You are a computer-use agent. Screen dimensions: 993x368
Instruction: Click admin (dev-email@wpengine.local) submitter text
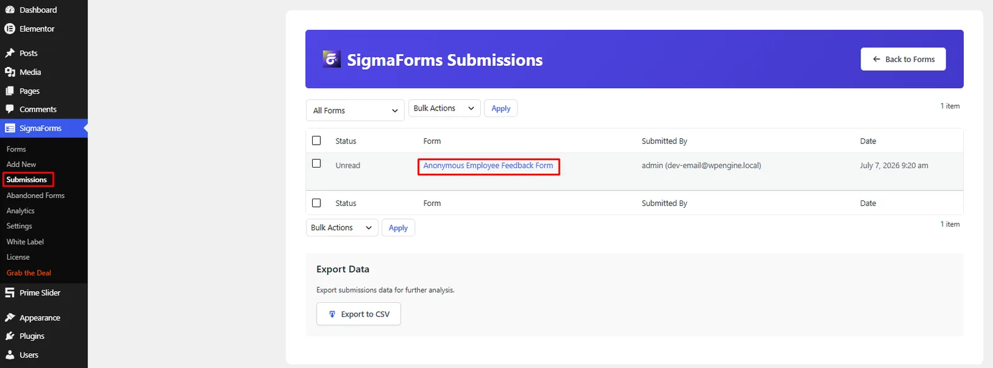[x=701, y=166]
